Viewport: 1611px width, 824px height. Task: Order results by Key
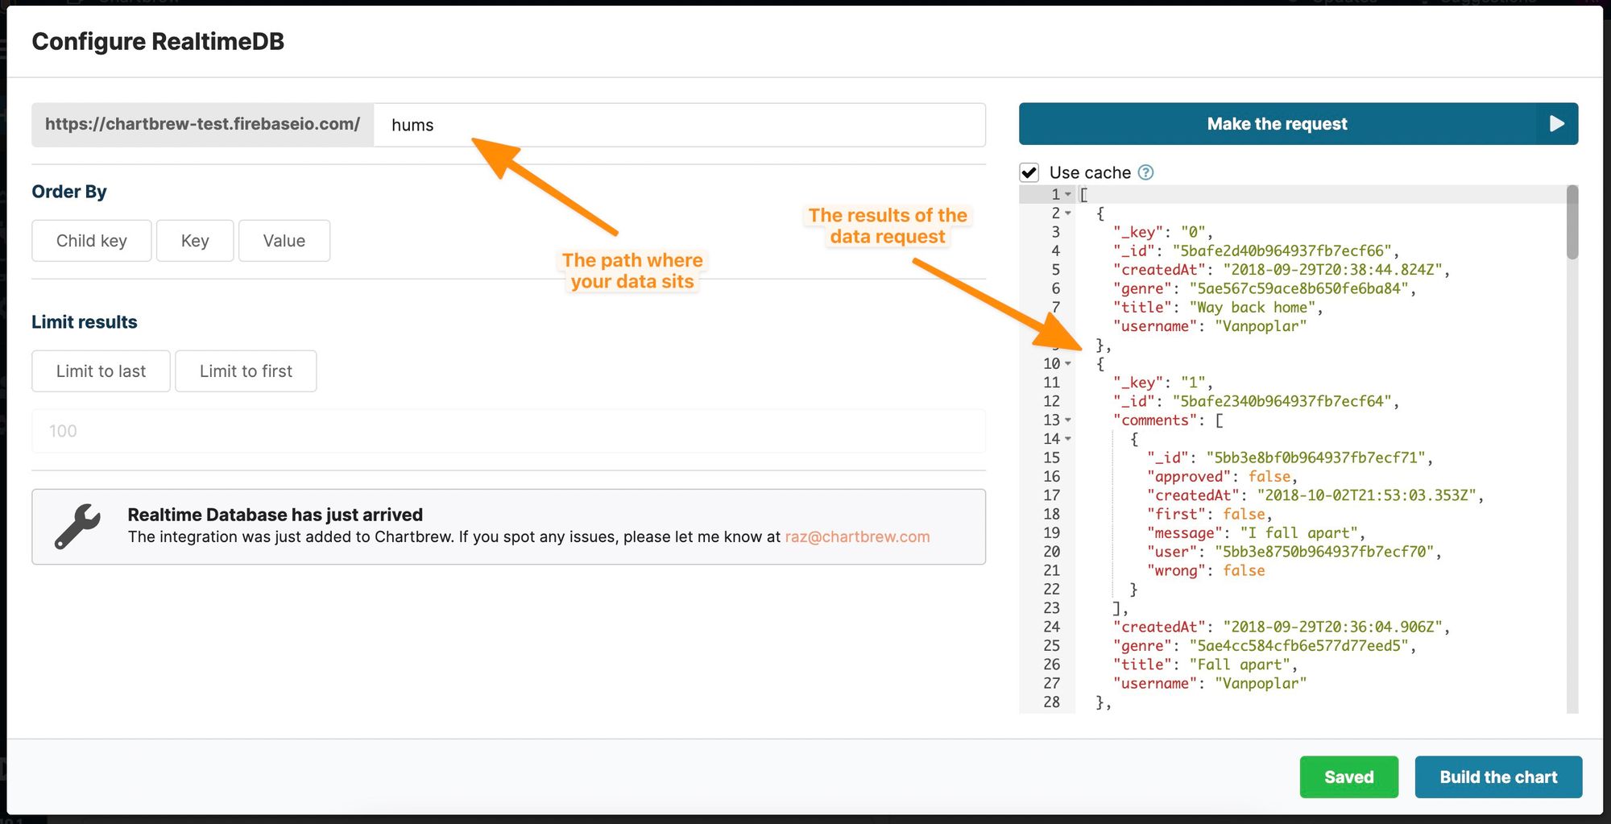tap(195, 241)
